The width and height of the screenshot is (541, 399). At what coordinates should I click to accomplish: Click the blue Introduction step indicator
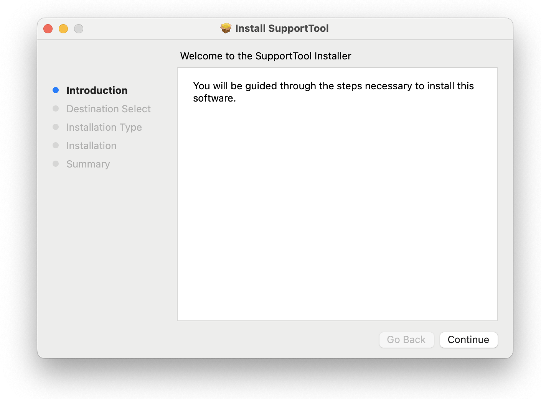click(x=56, y=90)
